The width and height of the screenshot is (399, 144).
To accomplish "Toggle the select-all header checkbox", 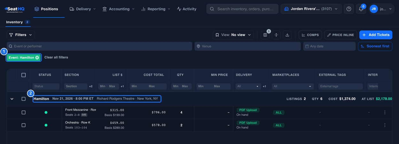I will point(23,75).
